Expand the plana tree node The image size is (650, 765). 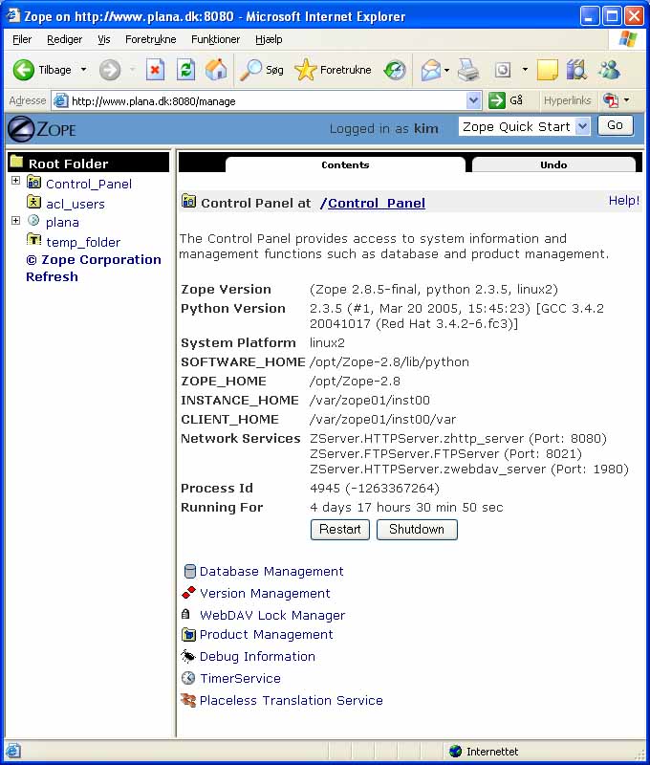click(15, 221)
